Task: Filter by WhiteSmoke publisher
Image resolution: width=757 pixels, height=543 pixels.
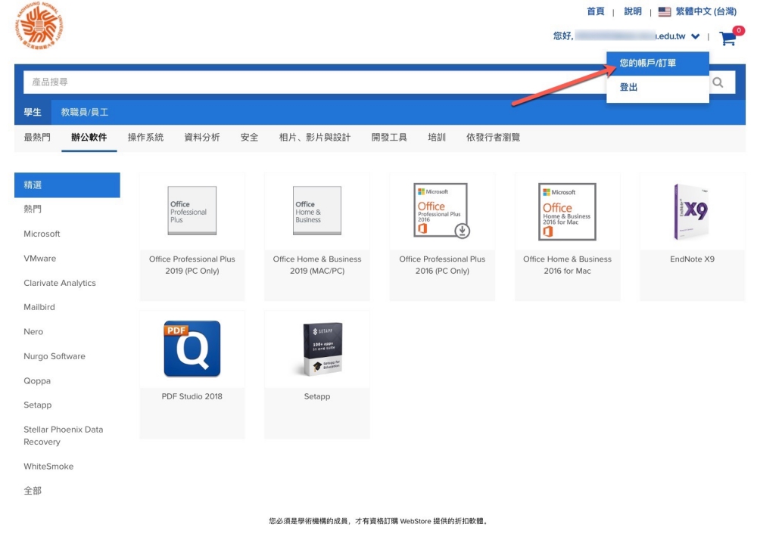Action: tap(48, 467)
